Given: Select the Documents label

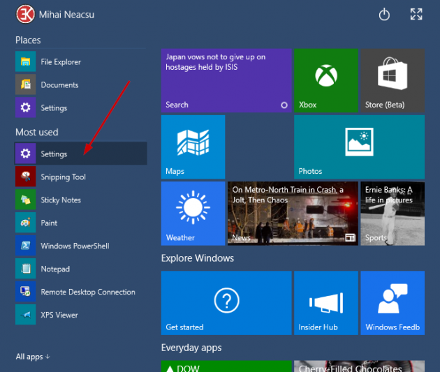Looking at the screenshot, I should pyautogui.click(x=59, y=84).
